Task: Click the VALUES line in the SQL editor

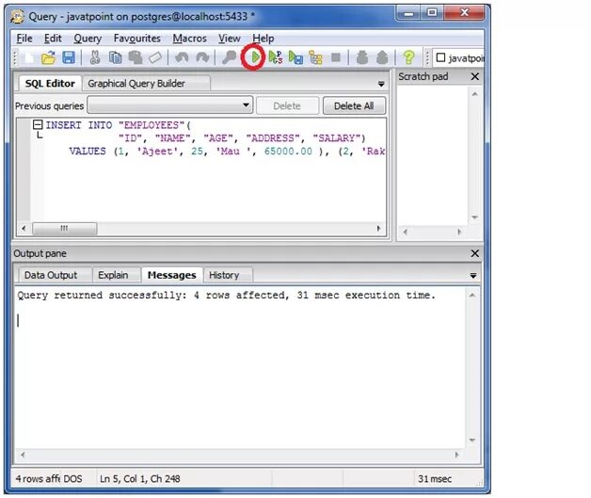Action: [226, 152]
